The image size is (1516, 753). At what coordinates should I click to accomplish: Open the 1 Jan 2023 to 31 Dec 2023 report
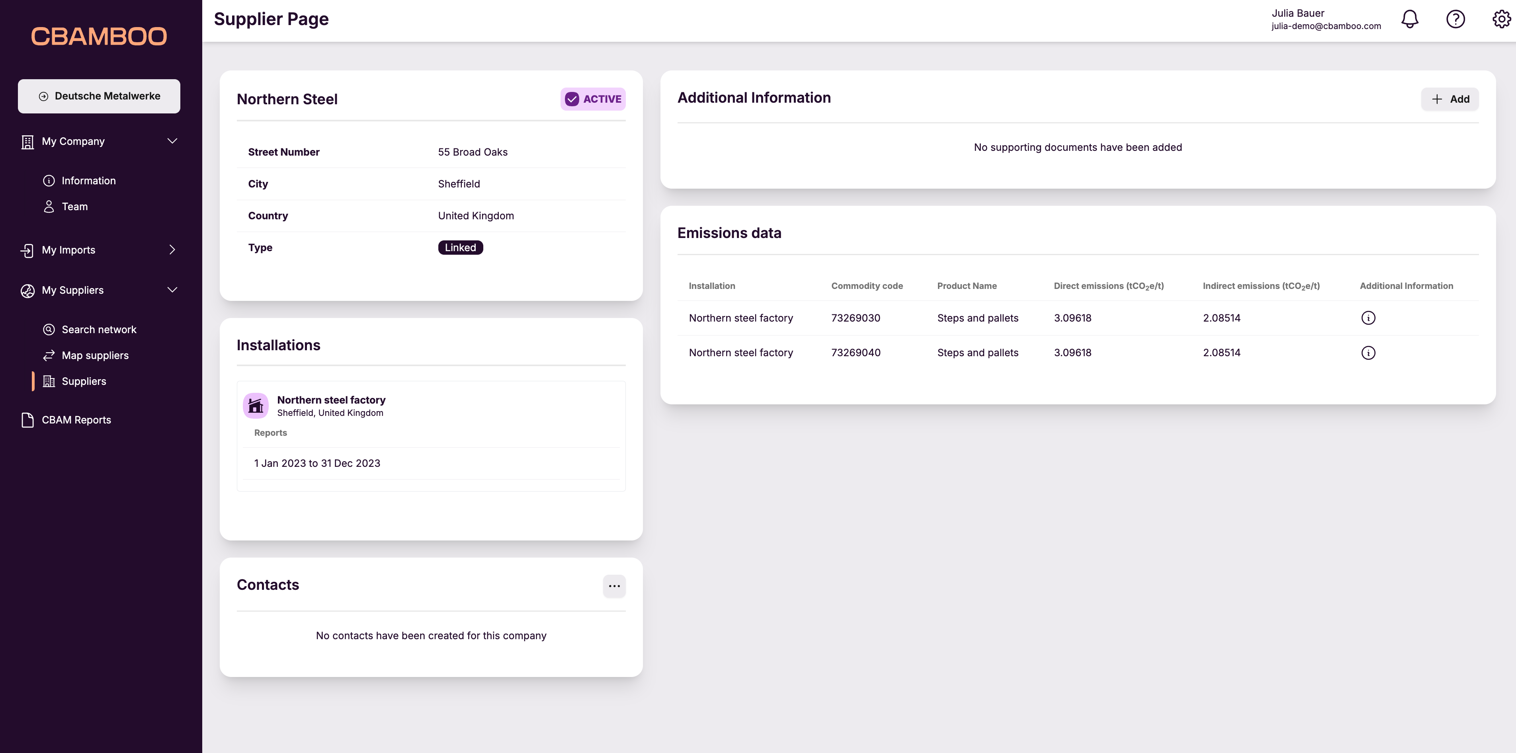click(x=317, y=464)
